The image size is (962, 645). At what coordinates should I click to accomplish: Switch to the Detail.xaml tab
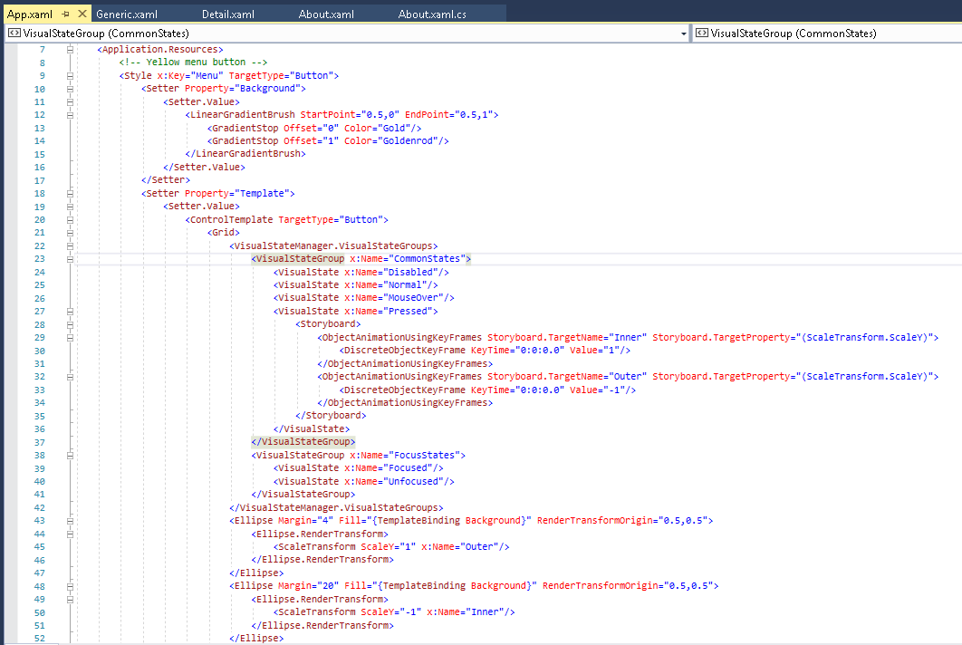tap(228, 14)
